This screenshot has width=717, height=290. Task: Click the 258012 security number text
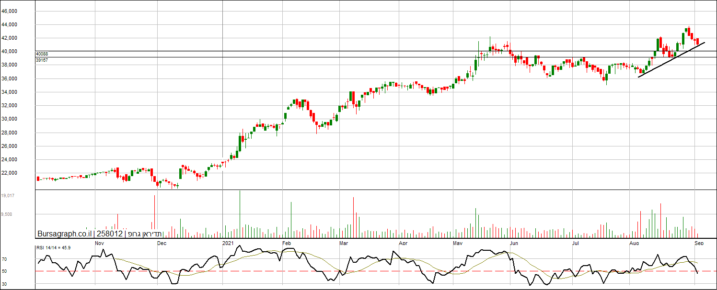pyautogui.click(x=110, y=234)
